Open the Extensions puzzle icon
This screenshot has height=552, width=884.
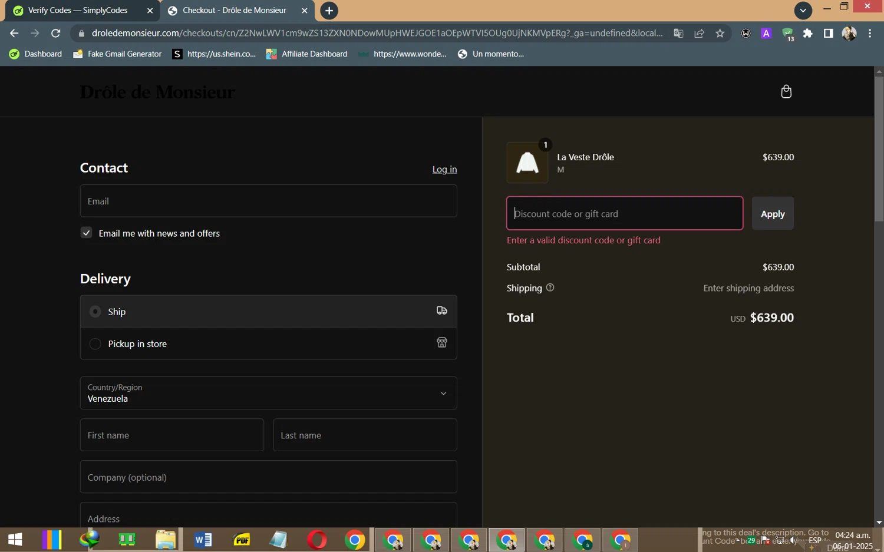click(x=808, y=34)
